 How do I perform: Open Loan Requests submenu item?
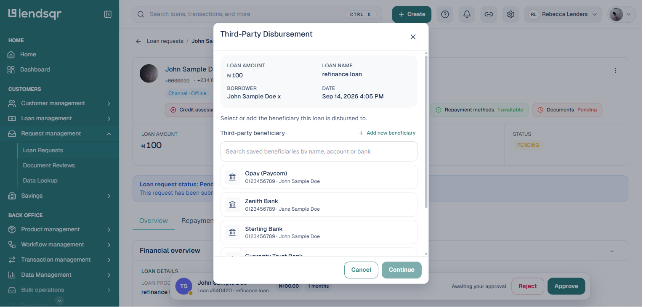click(43, 150)
